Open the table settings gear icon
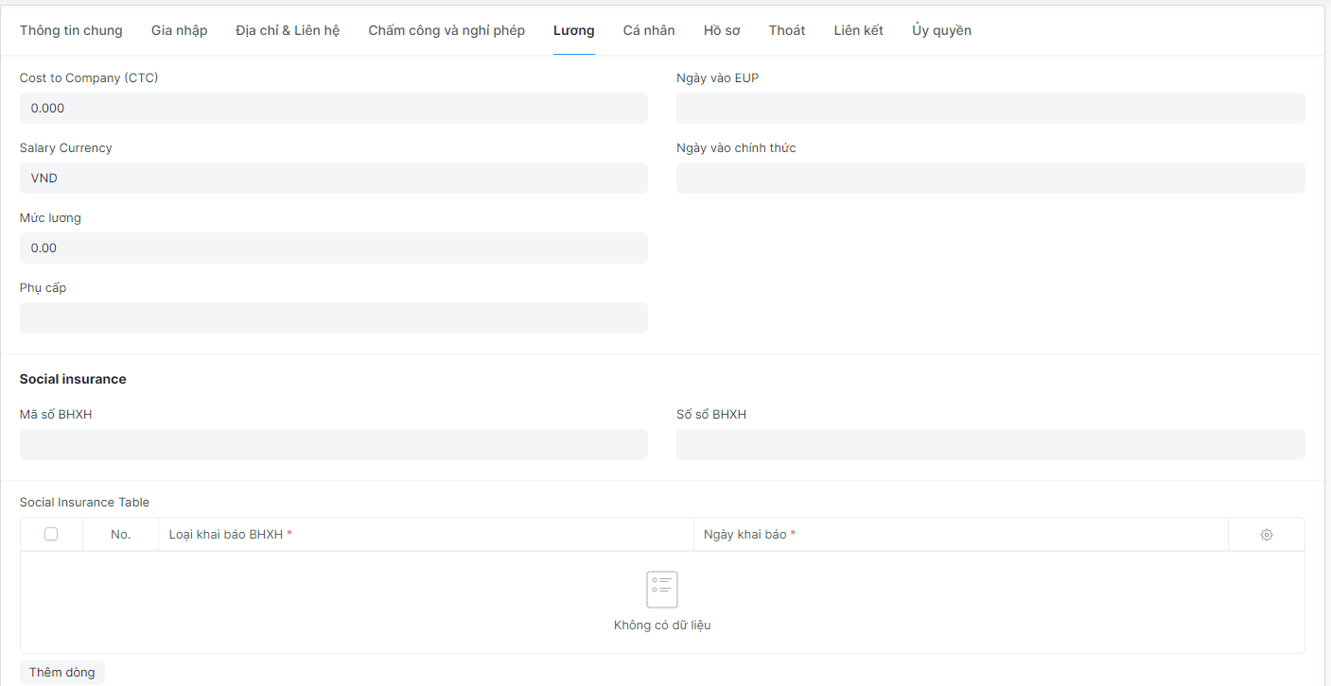Image resolution: width=1331 pixels, height=686 pixels. coord(1266,535)
